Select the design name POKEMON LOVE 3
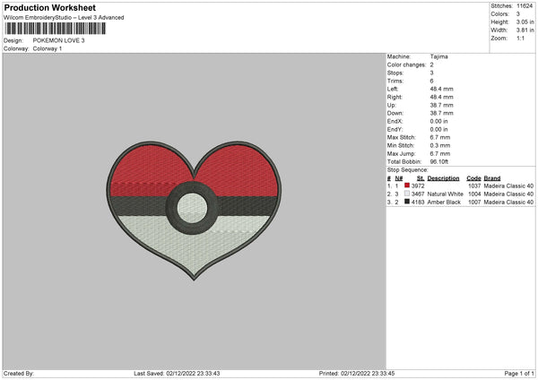Viewport: 538px width, 380px height. pyautogui.click(x=58, y=40)
